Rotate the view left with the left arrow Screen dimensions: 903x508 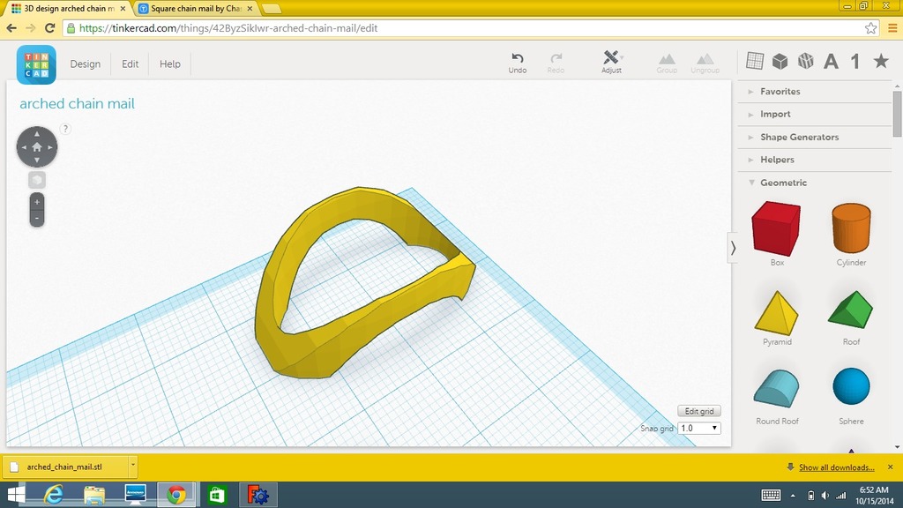pyautogui.click(x=24, y=147)
